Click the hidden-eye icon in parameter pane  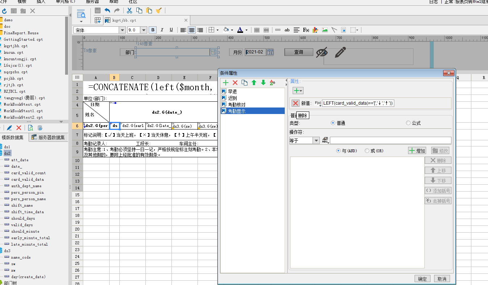[322, 53]
